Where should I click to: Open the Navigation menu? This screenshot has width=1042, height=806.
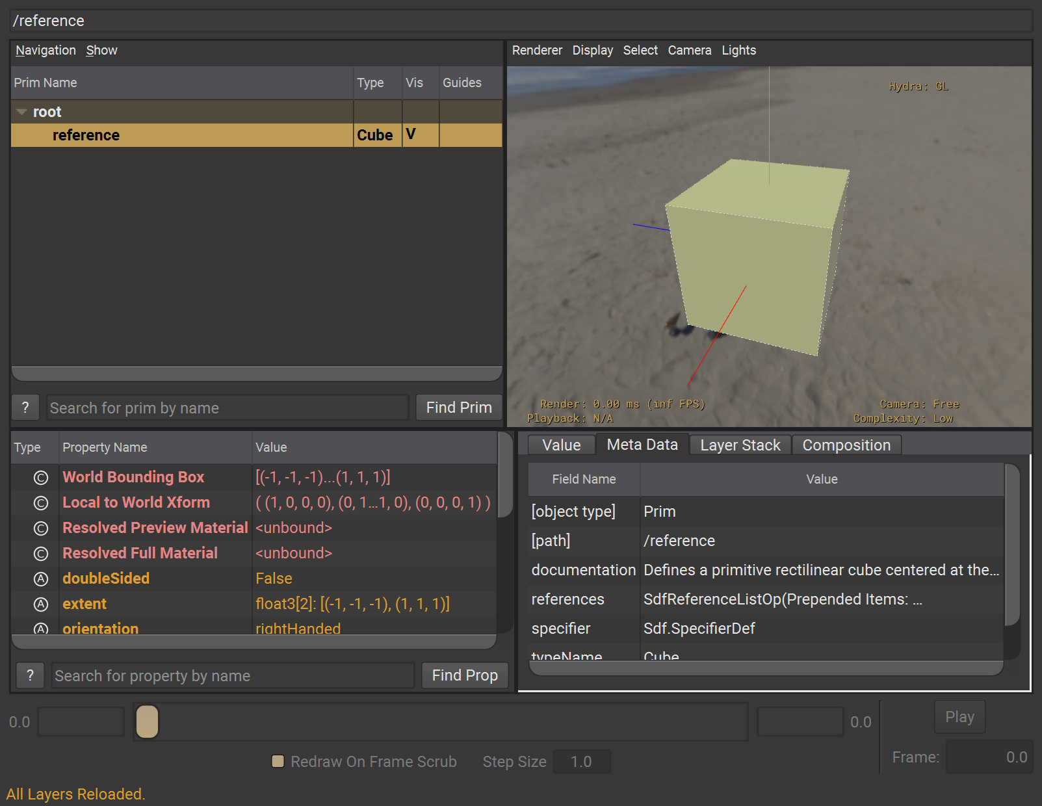click(46, 50)
